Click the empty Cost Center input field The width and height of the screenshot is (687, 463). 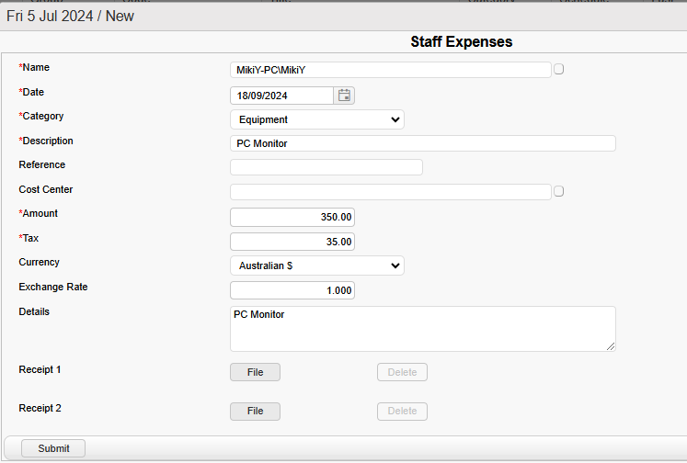point(390,192)
